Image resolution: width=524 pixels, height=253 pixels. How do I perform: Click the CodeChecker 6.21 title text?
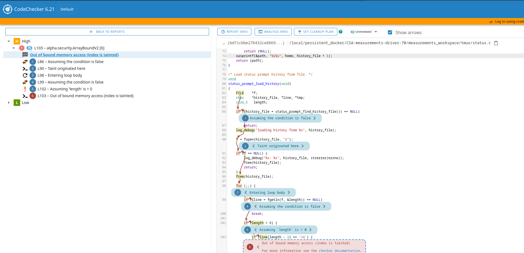34,9
